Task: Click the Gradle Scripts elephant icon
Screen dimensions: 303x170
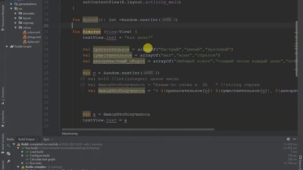Action: click(x=12, y=46)
